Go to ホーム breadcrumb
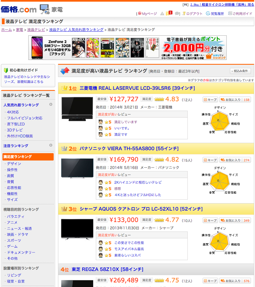 [x=6, y=30]
